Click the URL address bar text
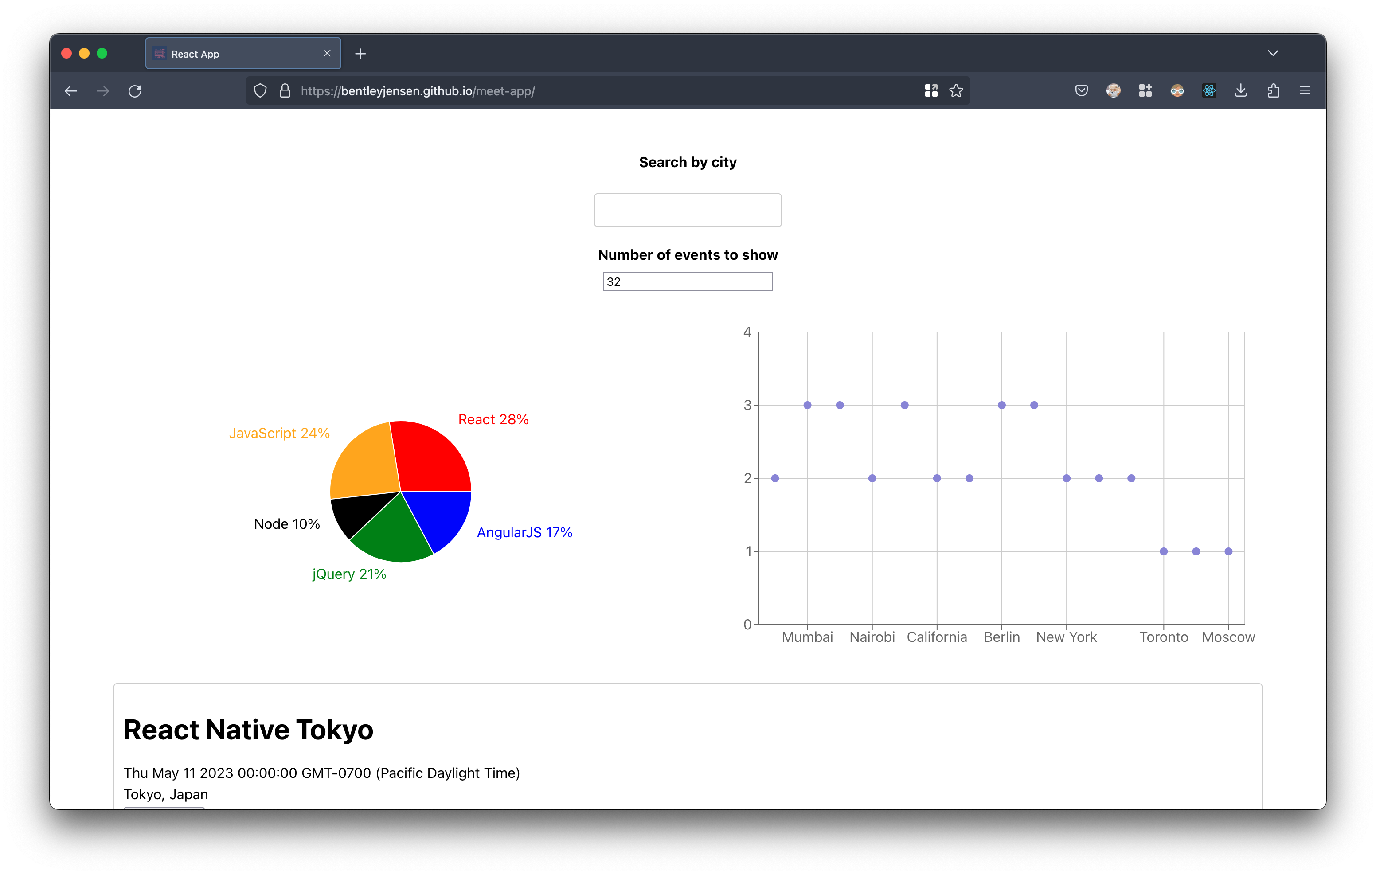Viewport: 1376px width, 875px height. [417, 91]
